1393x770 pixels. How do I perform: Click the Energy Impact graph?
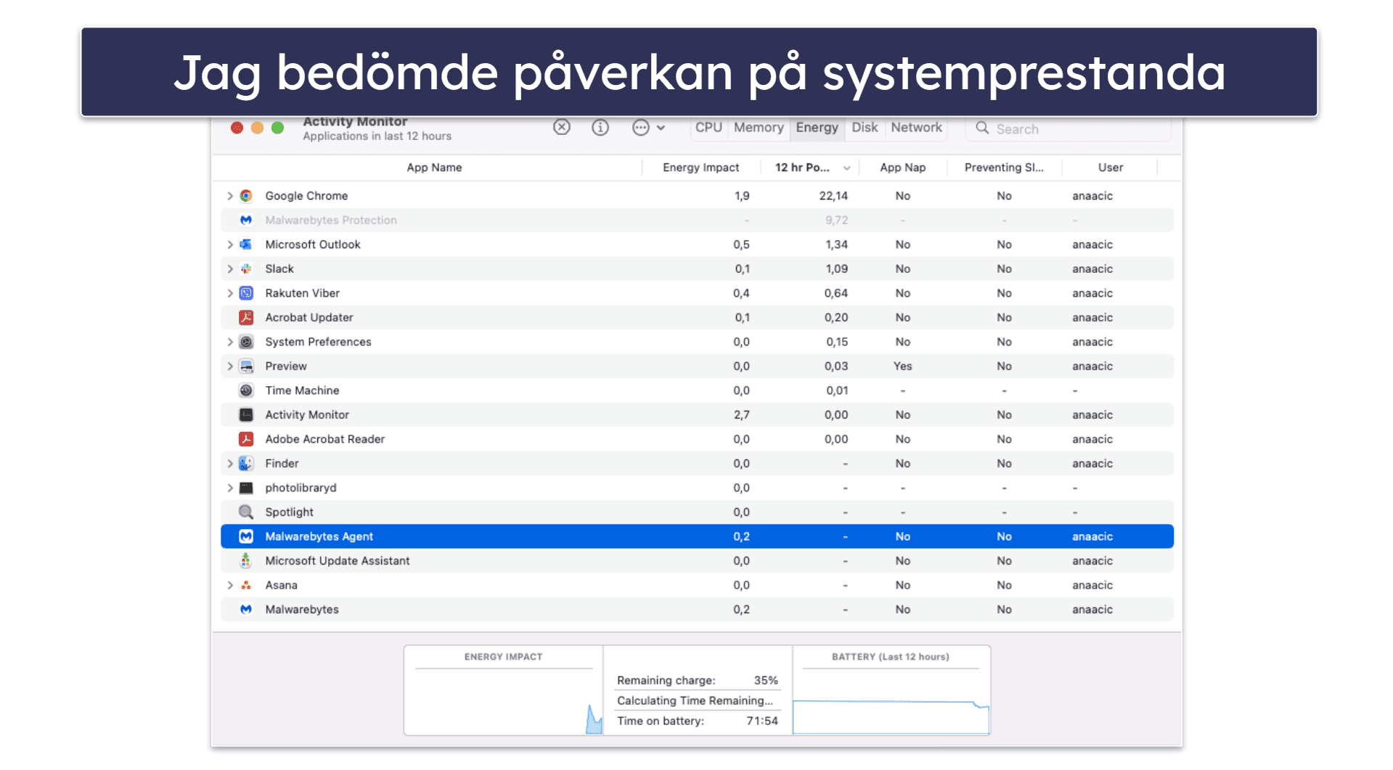(504, 702)
